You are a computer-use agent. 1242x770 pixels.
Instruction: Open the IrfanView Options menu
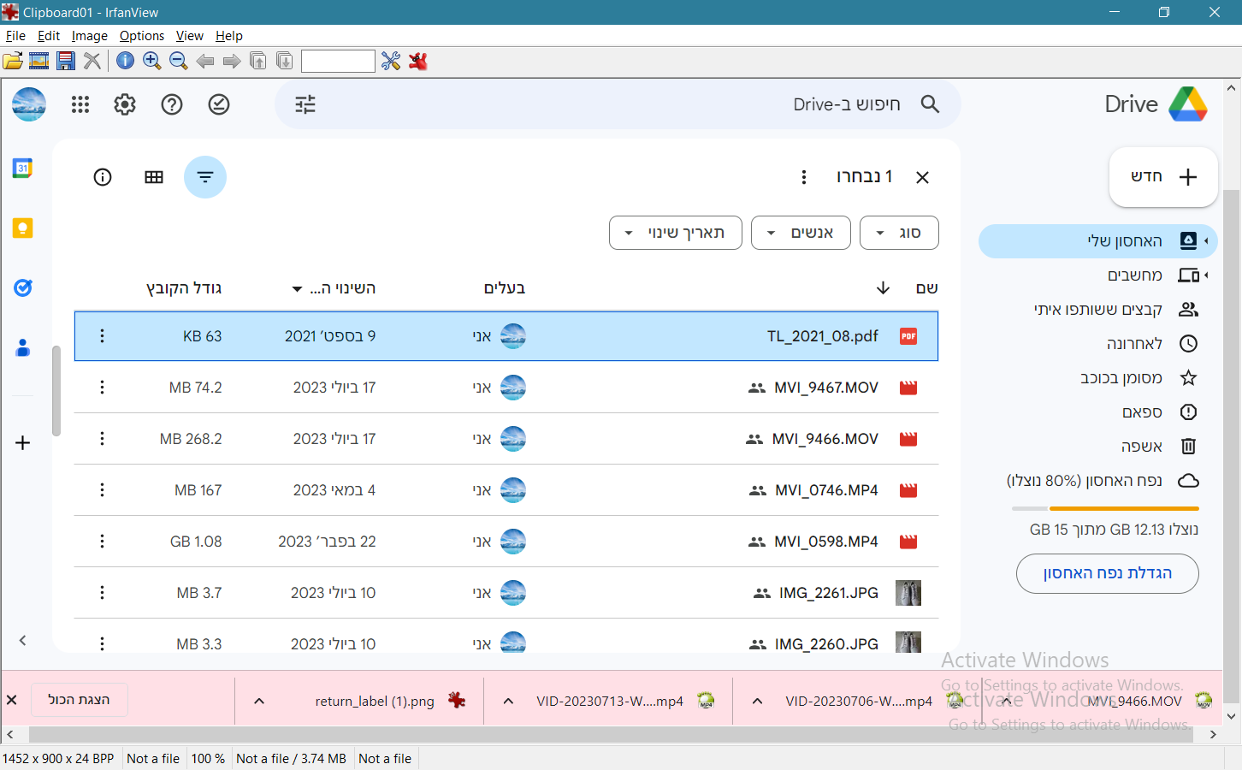point(142,36)
